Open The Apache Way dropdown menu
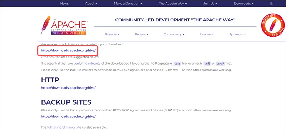286x131 pixels. tap(173, 4)
